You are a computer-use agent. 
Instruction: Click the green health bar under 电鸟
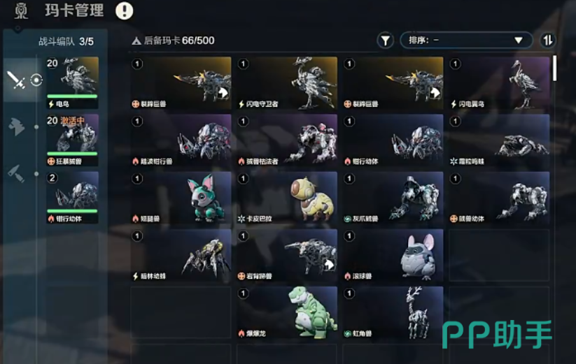(72, 96)
